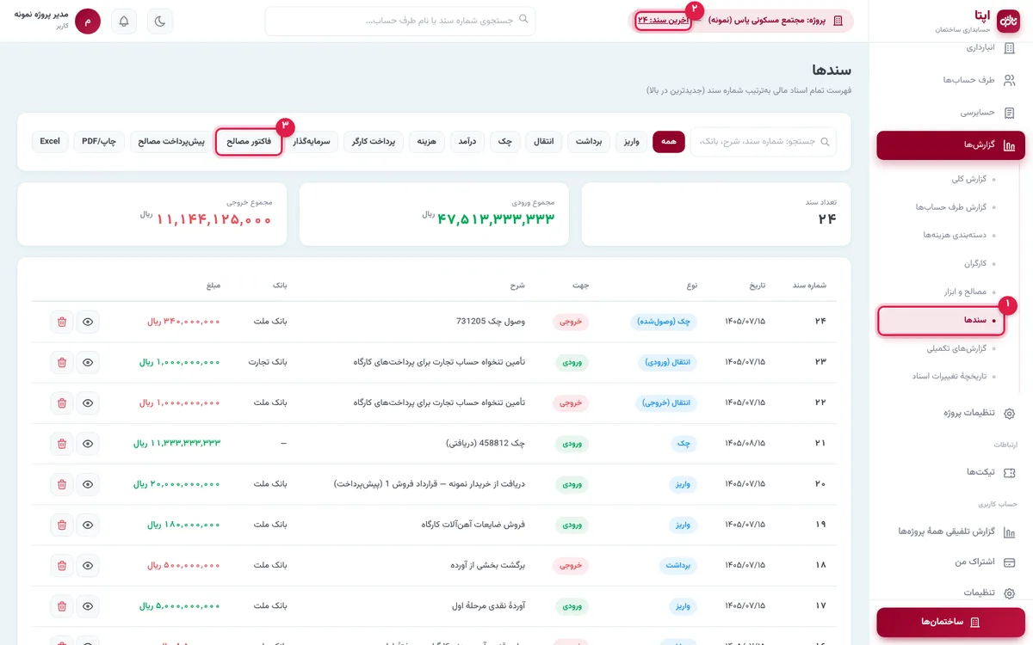Viewport: 1033px width, 645px height.
Task: Click the documents search field
Action: tap(763, 142)
